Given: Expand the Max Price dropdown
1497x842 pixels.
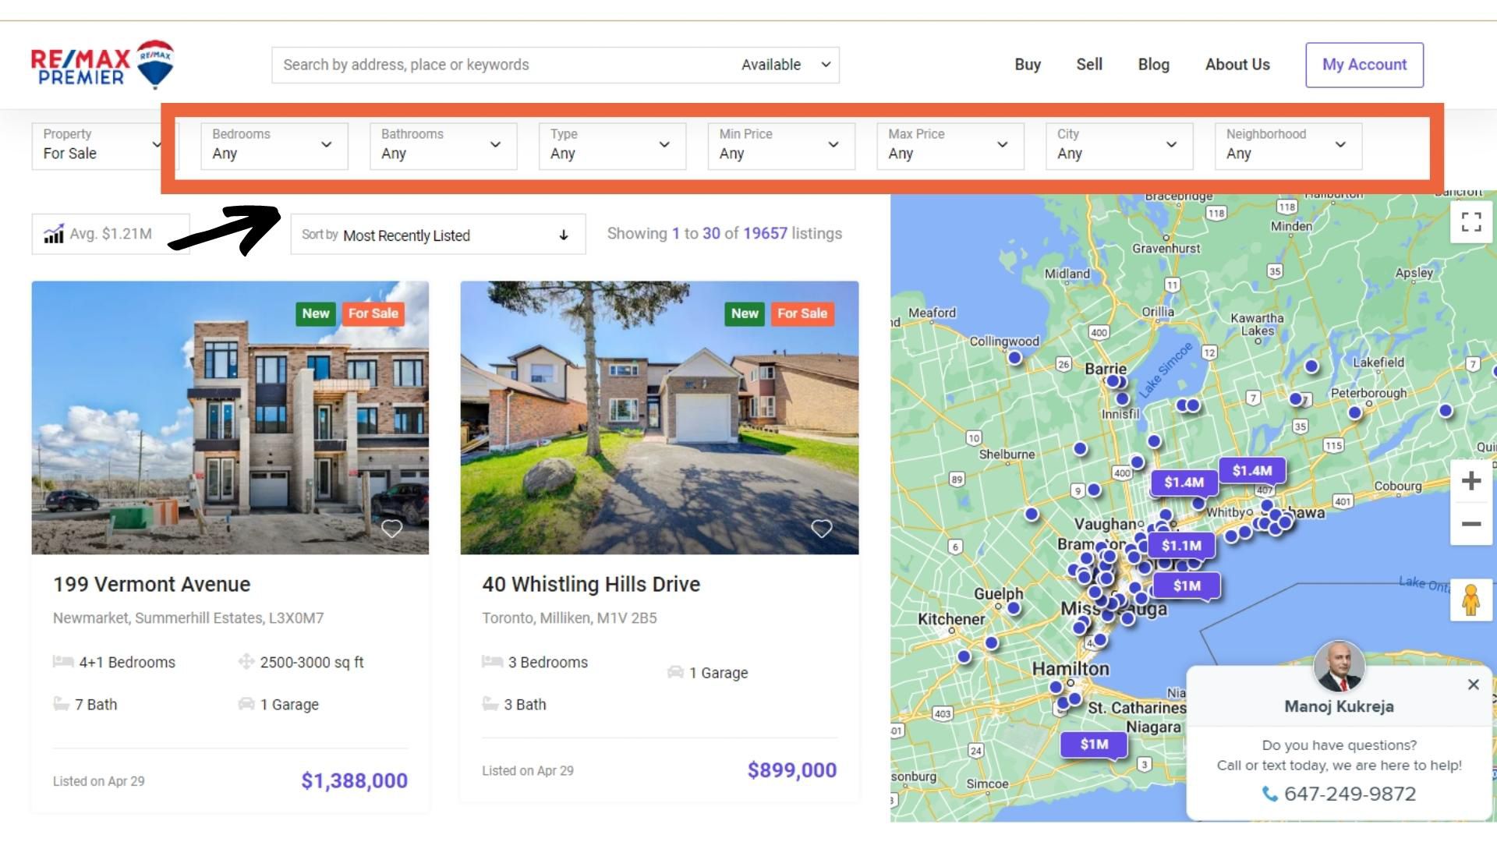Looking at the screenshot, I should (x=949, y=145).
